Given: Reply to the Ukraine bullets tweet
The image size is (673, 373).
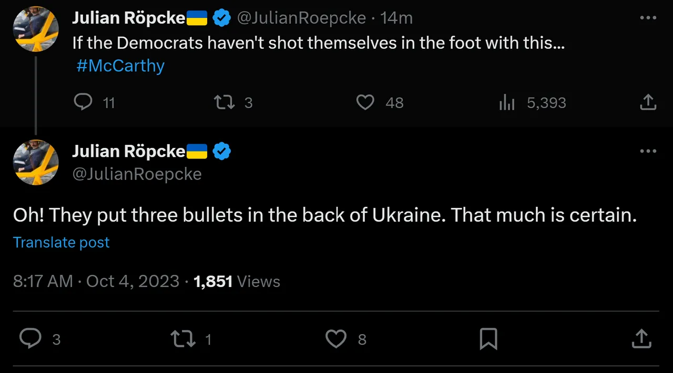Looking at the screenshot, I should pos(30,338).
